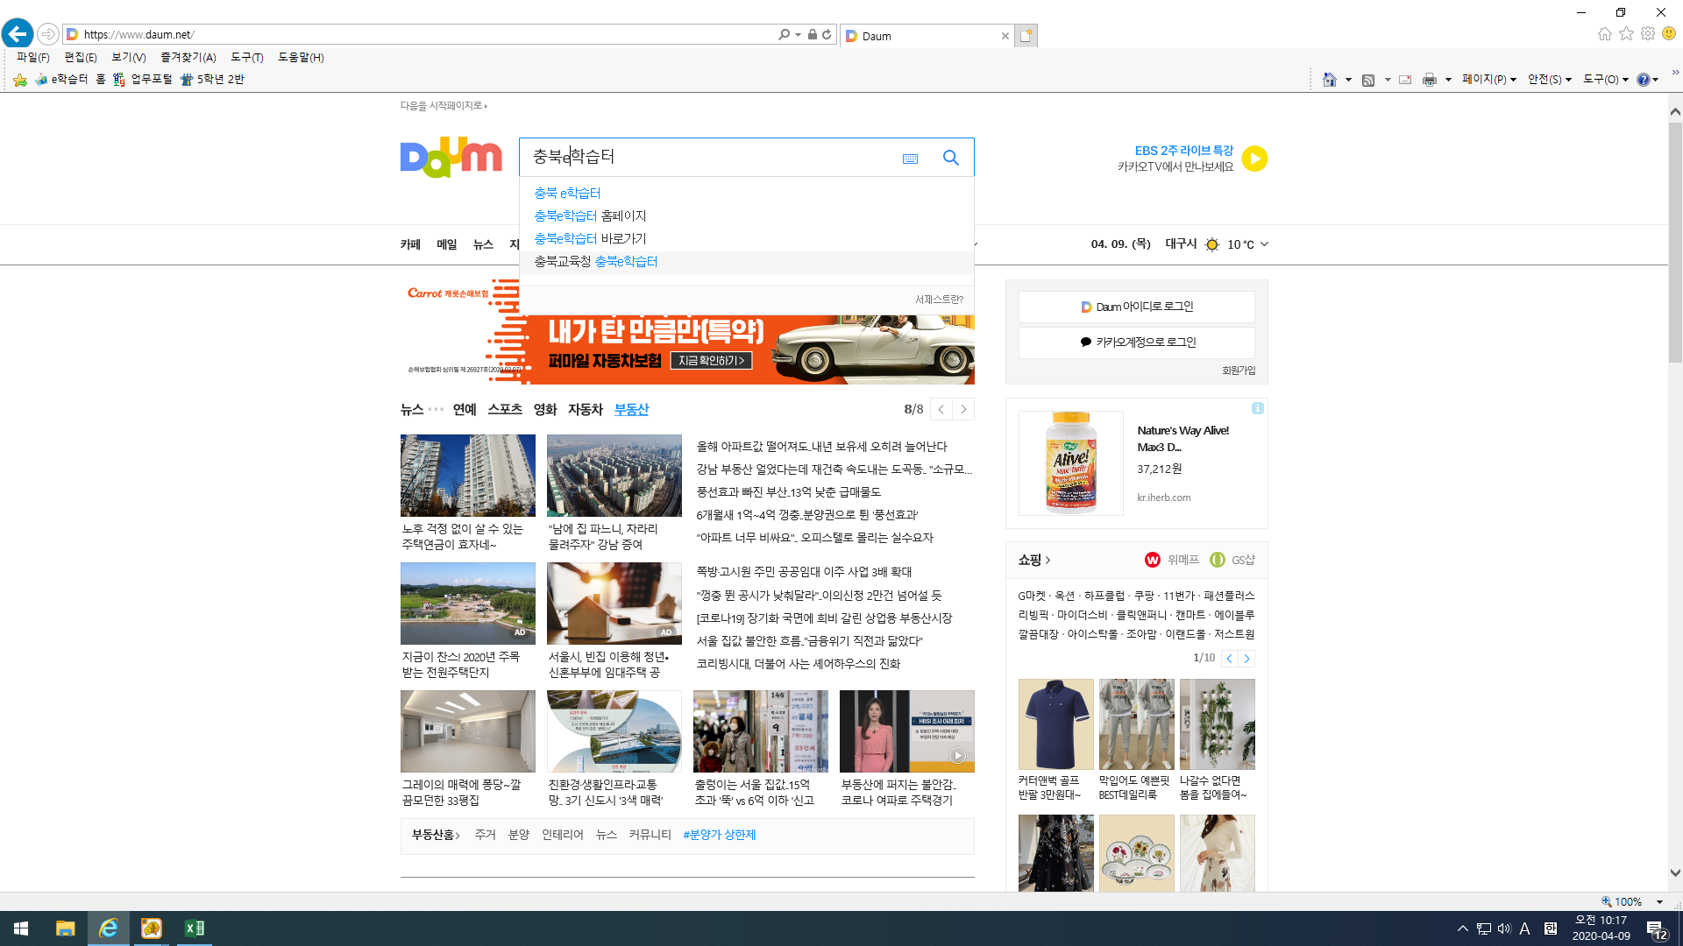Click Daum아이디로 로그인 button
Viewport: 1683px width, 946px height.
1136,307
